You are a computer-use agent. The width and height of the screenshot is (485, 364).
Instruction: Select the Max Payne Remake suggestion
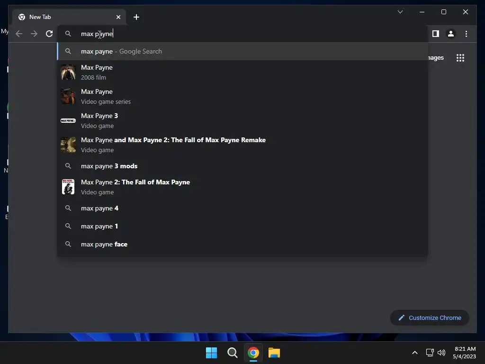(242, 145)
